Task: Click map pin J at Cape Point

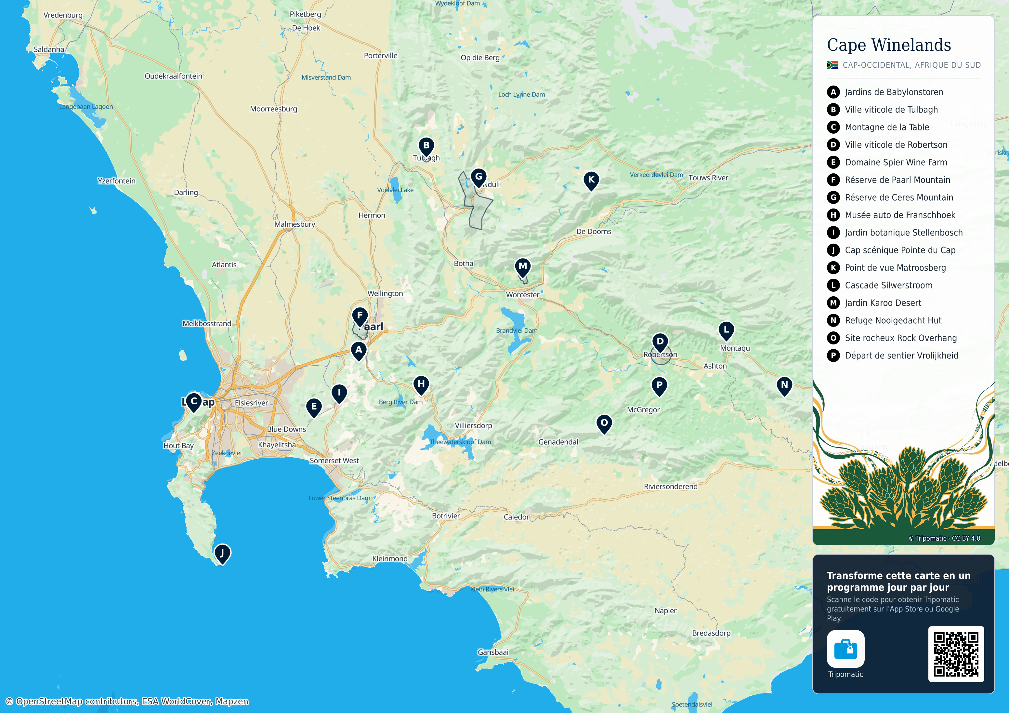Action: point(222,554)
